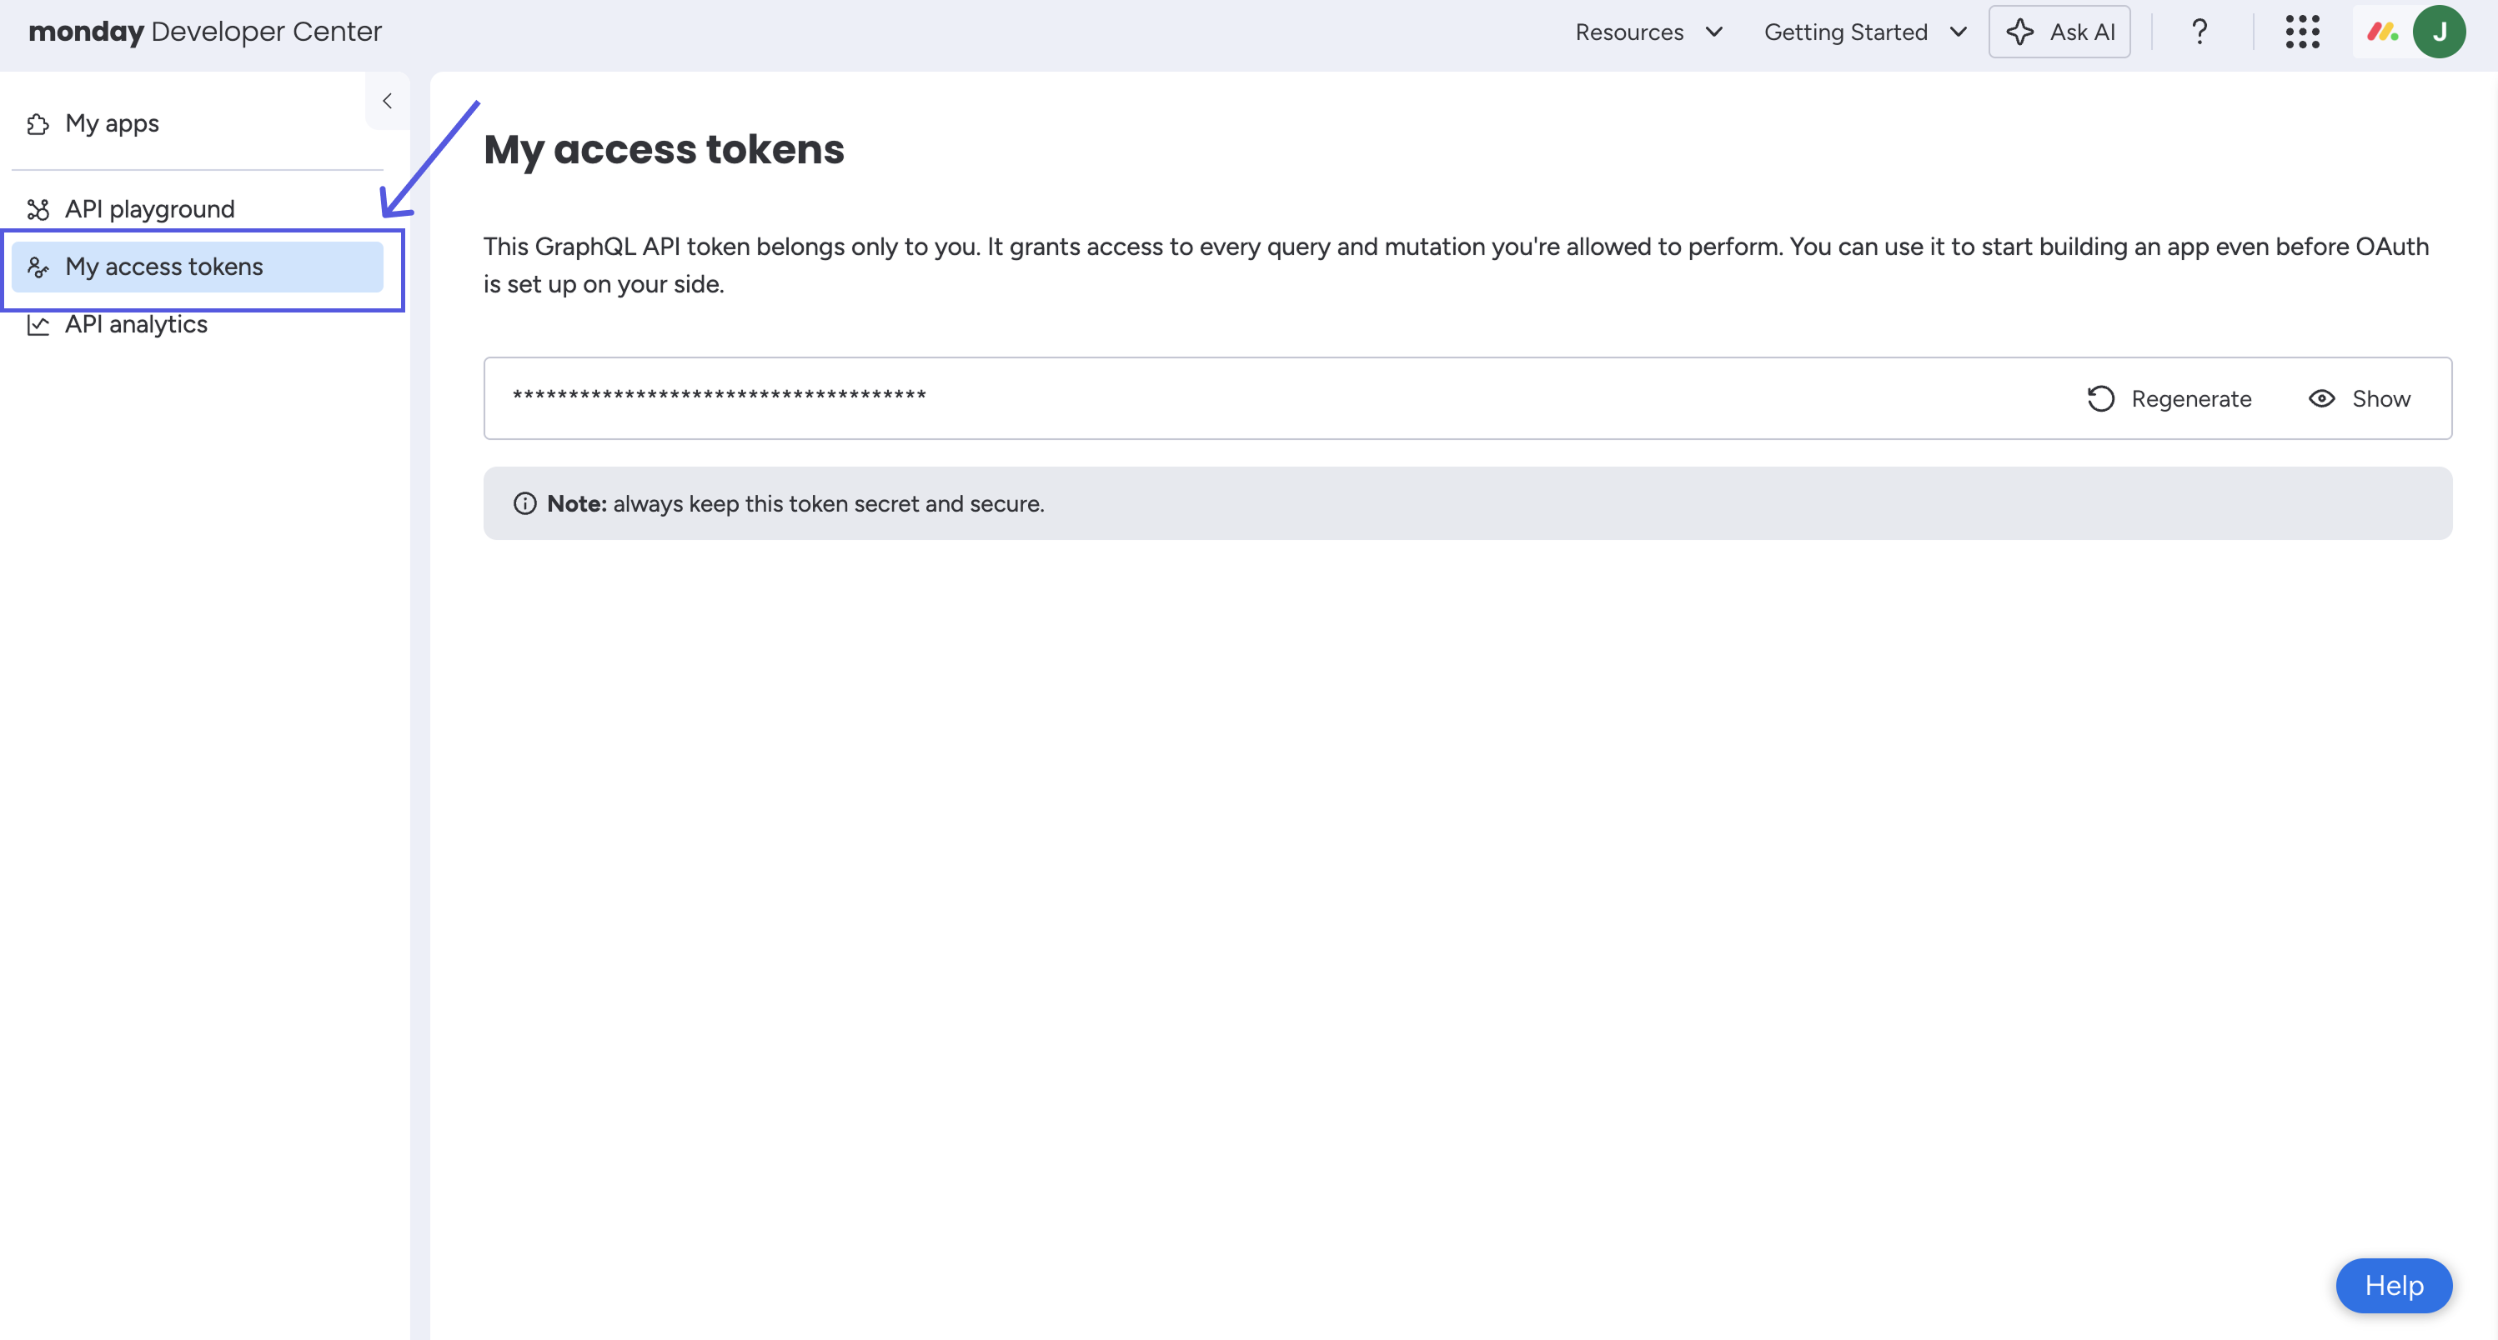Image resolution: width=2498 pixels, height=1340 pixels.
Task: Expand the Getting Started dropdown chevron
Action: pyautogui.click(x=1958, y=32)
